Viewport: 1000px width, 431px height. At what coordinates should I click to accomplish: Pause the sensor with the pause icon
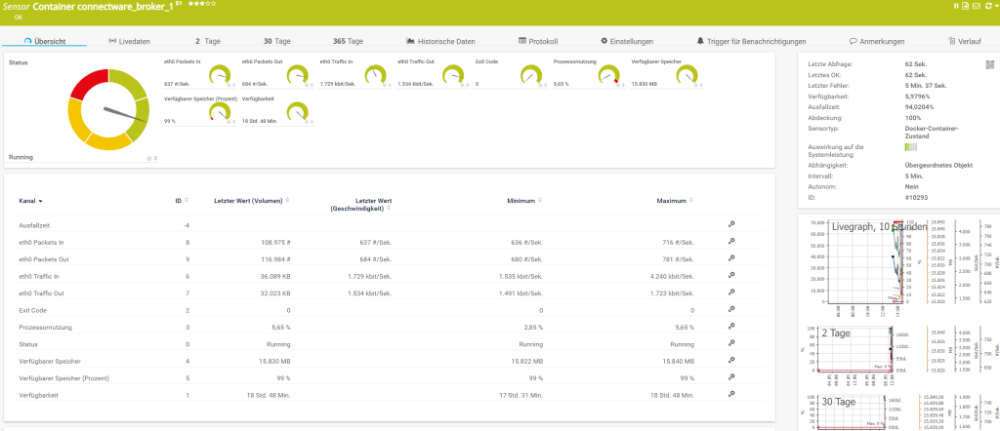click(x=957, y=6)
